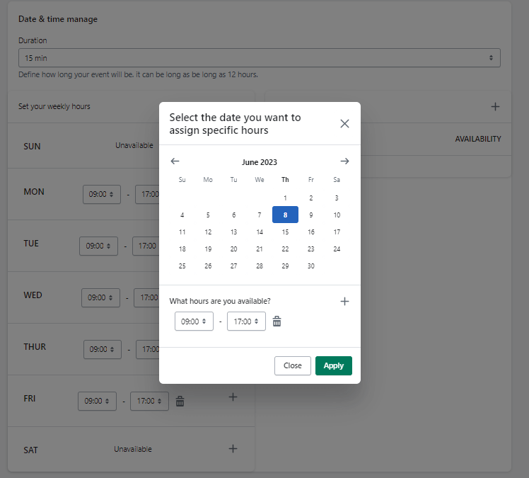Click the Apply button
Viewport: 529px width, 478px height.
(x=333, y=366)
